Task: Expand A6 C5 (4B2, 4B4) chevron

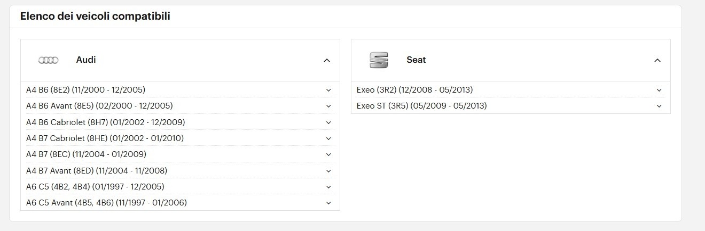Action: pyautogui.click(x=328, y=187)
